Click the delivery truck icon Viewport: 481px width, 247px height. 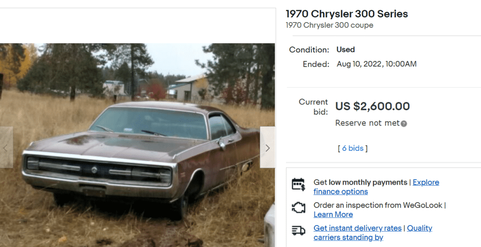click(x=298, y=230)
